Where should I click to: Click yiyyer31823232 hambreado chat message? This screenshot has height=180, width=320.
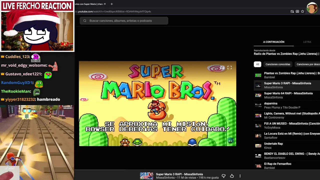coord(30,99)
